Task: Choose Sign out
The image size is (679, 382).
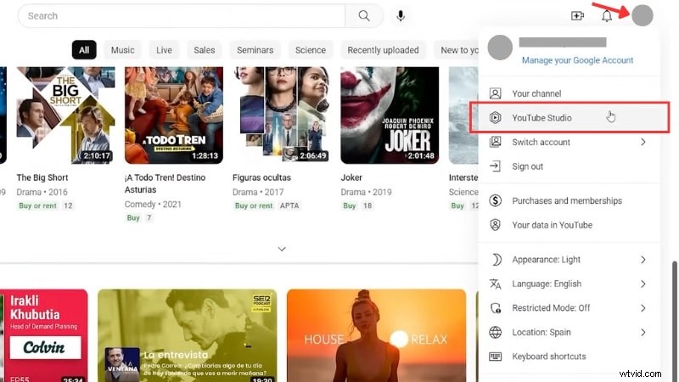Action: [x=570, y=166]
